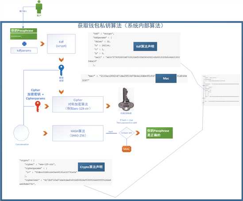Click the hash label on line to diamond
Image resolution: width=243 pixels, height=201 pixels.
coord(111,132)
